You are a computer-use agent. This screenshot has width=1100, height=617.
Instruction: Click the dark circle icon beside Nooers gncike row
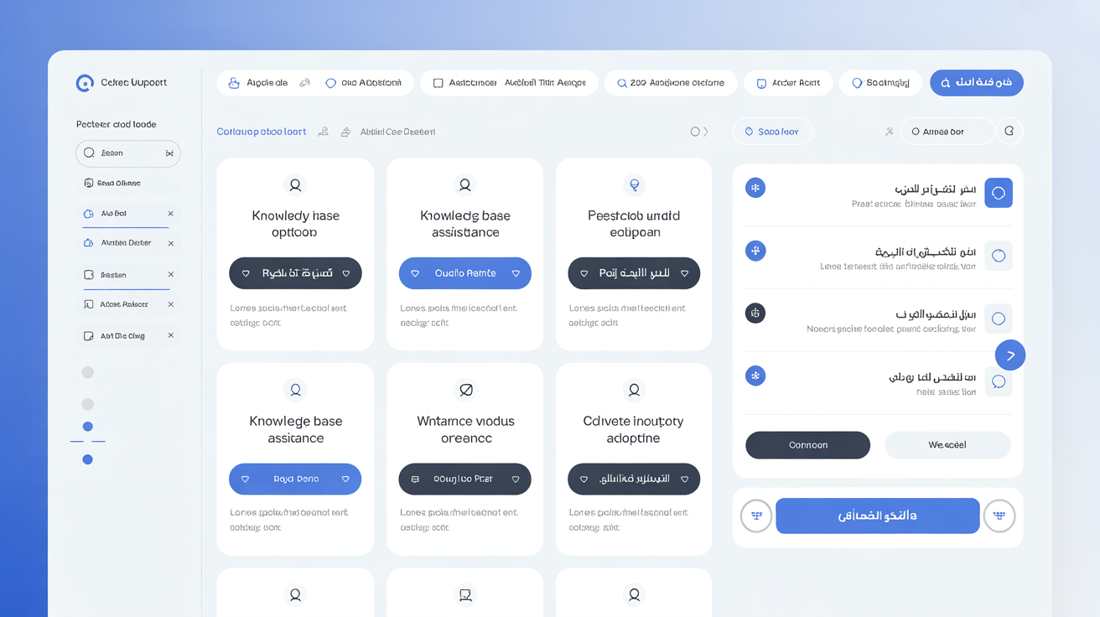click(755, 314)
